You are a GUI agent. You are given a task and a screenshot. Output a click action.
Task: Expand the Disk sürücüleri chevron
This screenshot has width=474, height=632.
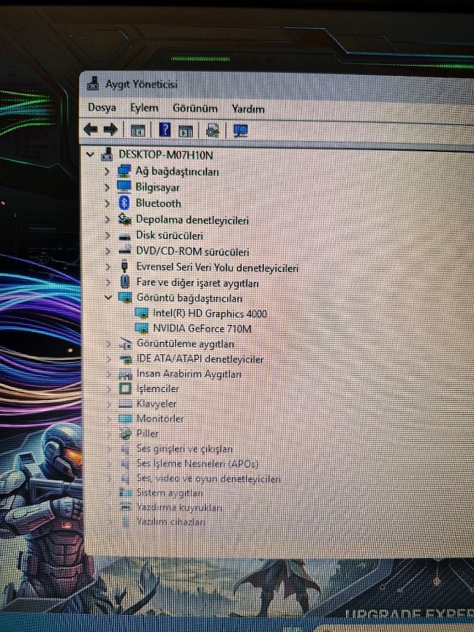(x=107, y=235)
